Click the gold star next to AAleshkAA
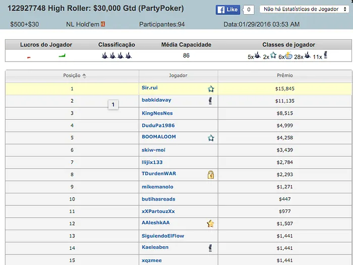This screenshot has height=265, width=353. point(211,224)
